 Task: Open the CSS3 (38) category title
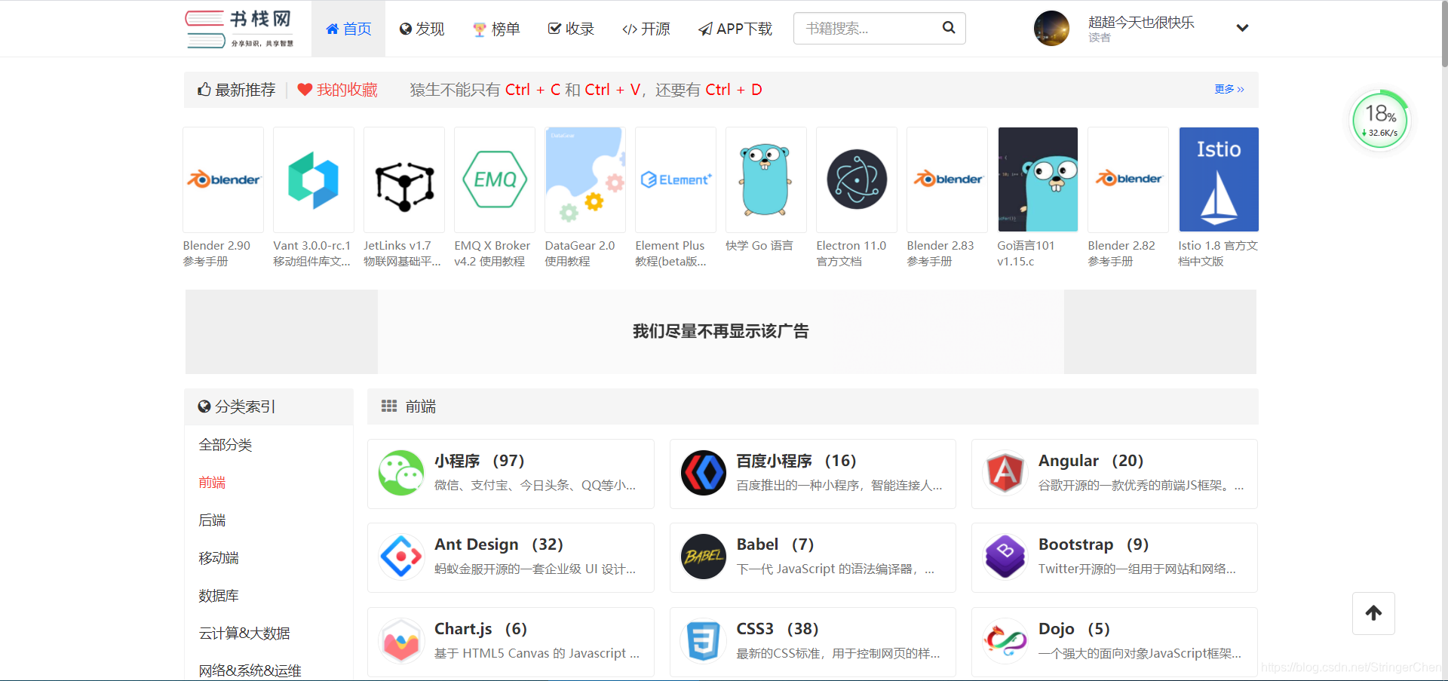point(778,629)
